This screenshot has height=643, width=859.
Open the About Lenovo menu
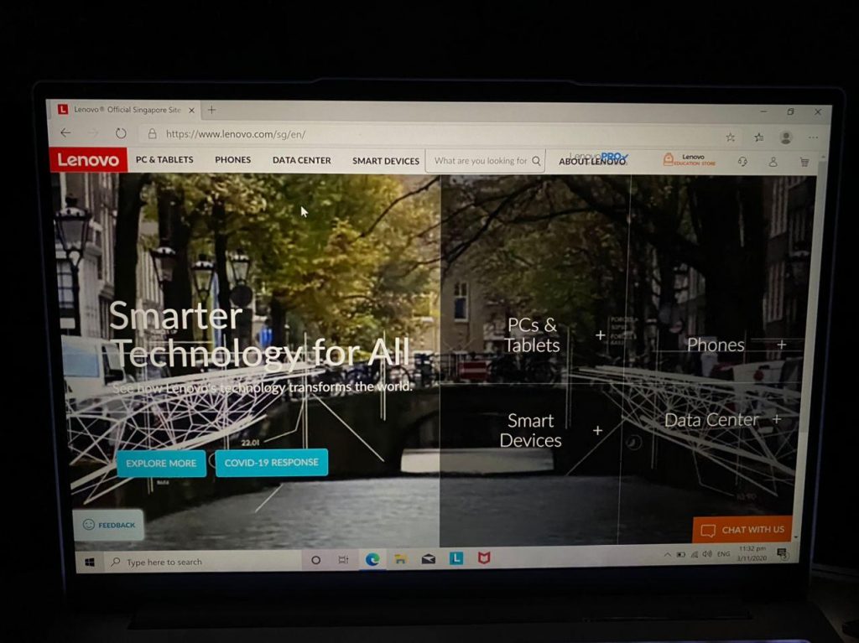click(x=592, y=161)
